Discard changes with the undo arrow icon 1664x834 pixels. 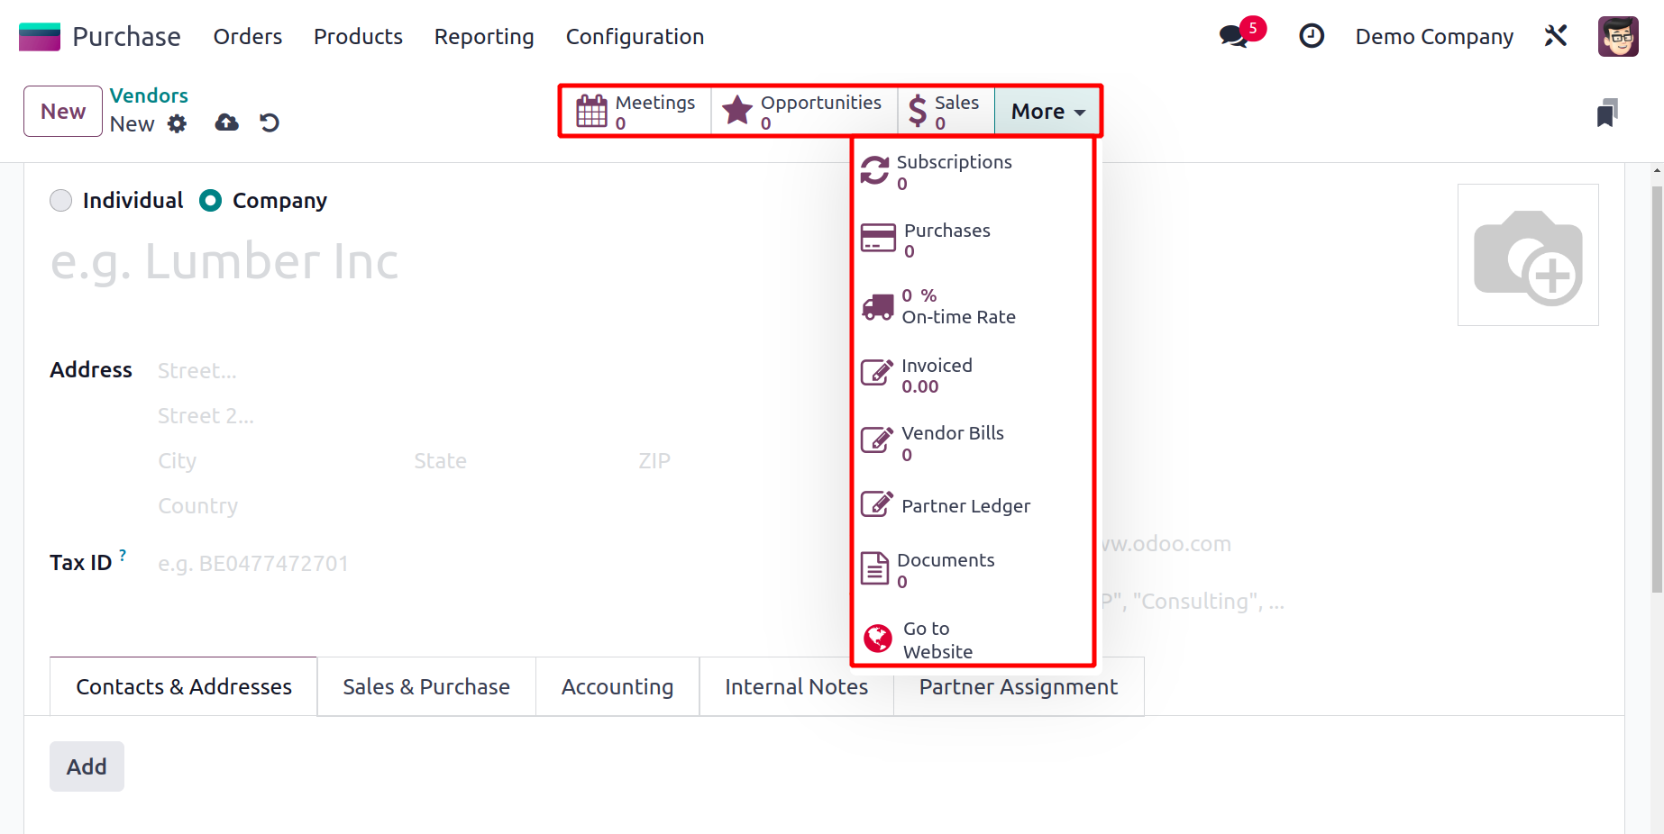(270, 122)
